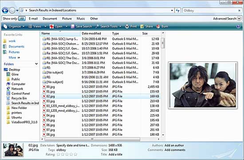
Task: Click the refresh icon beside address bar
Action: (x=178, y=11)
